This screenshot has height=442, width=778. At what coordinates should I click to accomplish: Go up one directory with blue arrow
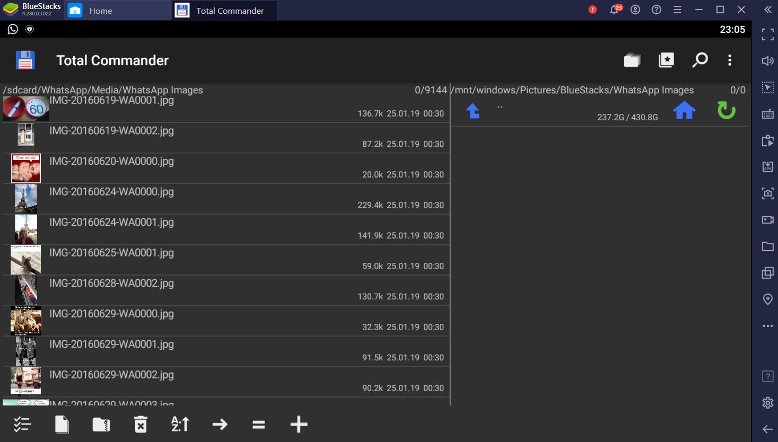(473, 111)
